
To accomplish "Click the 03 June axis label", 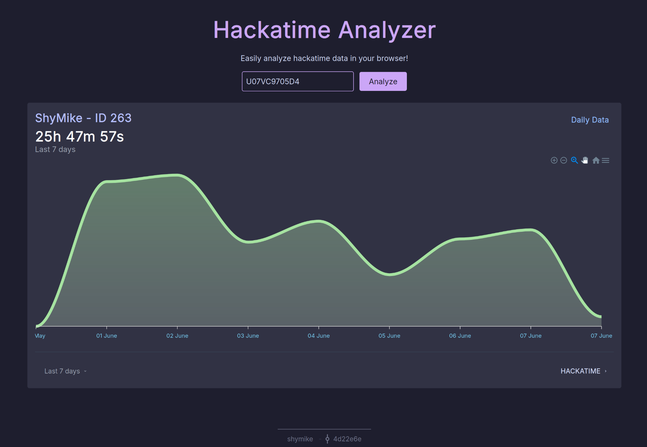I will (248, 336).
